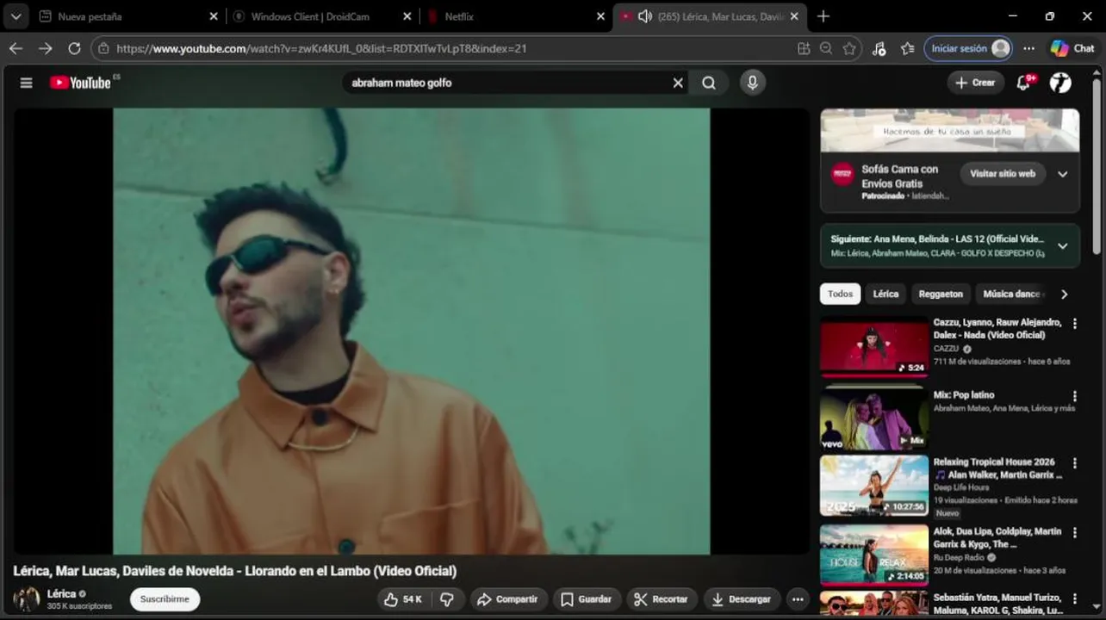Click Iniciar sesión in browser

(968, 48)
